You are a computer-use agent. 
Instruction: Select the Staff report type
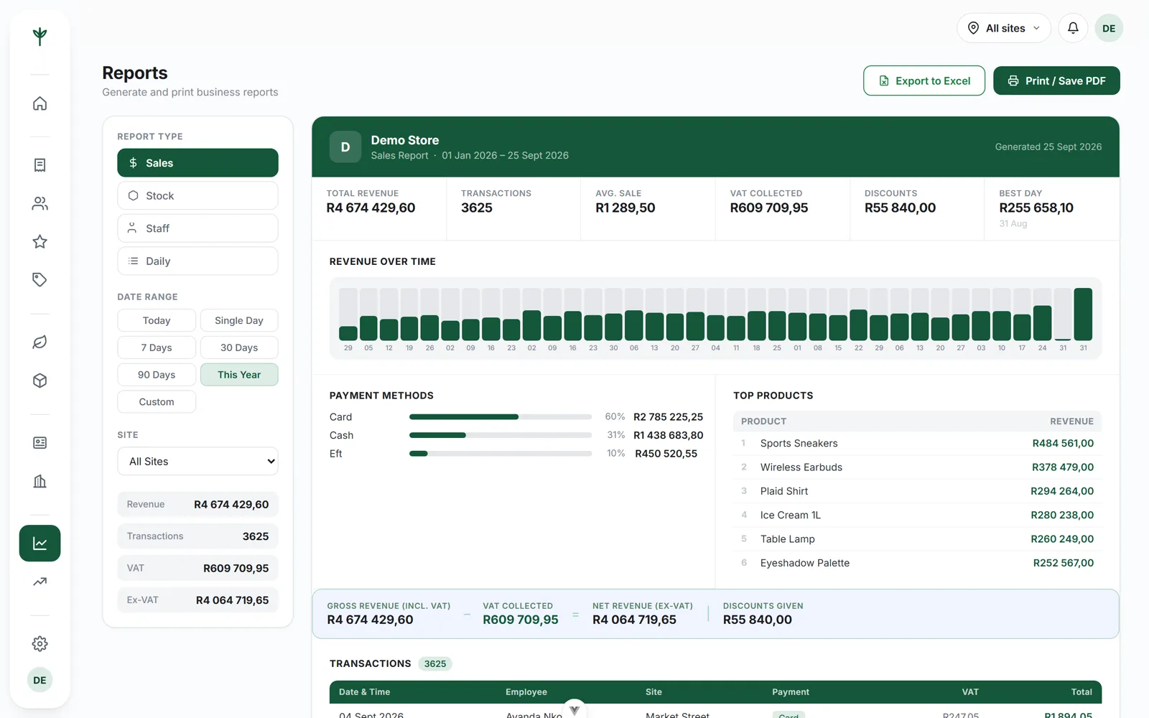click(x=197, y=228)
